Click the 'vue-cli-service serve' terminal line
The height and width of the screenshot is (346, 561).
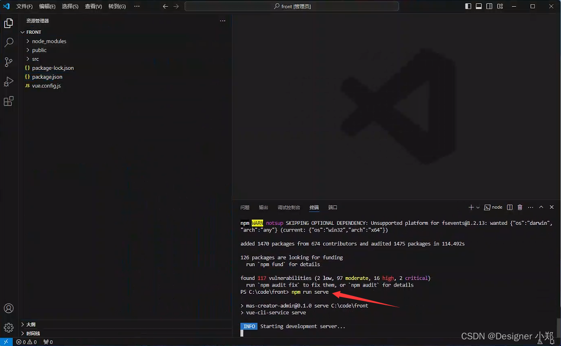(x=276, y=313)
